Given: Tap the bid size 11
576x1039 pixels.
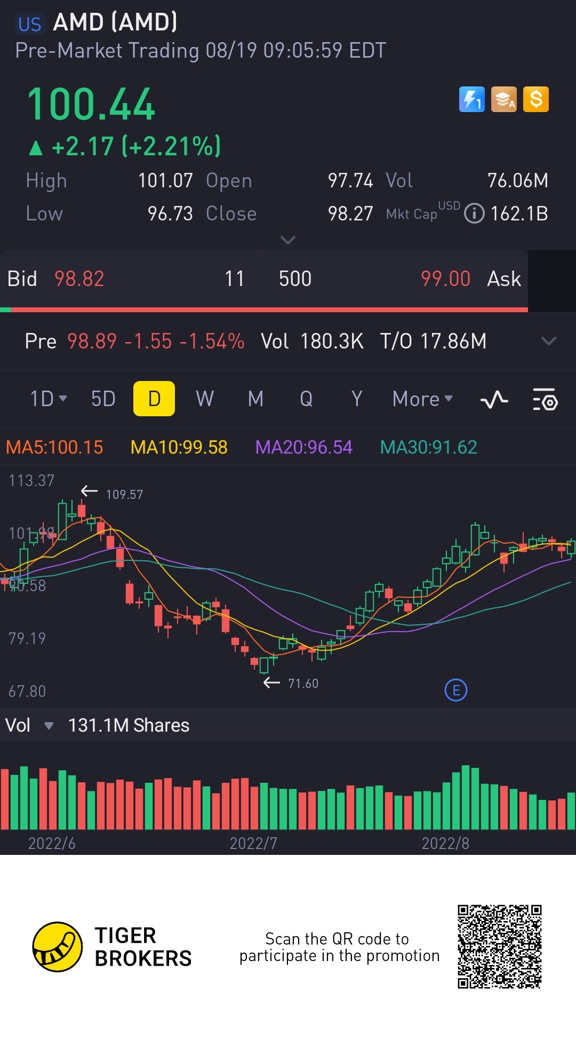Looking at the screenshot, I should tap(234, 279).
